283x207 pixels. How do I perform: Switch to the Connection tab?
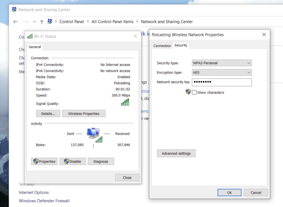(x=162, y=46)
